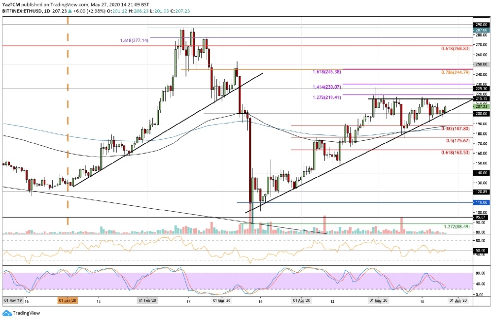Viewport: 493px width, 320px height.
Task: Click the 287.00 teal price label
Action: pos(481,30)
